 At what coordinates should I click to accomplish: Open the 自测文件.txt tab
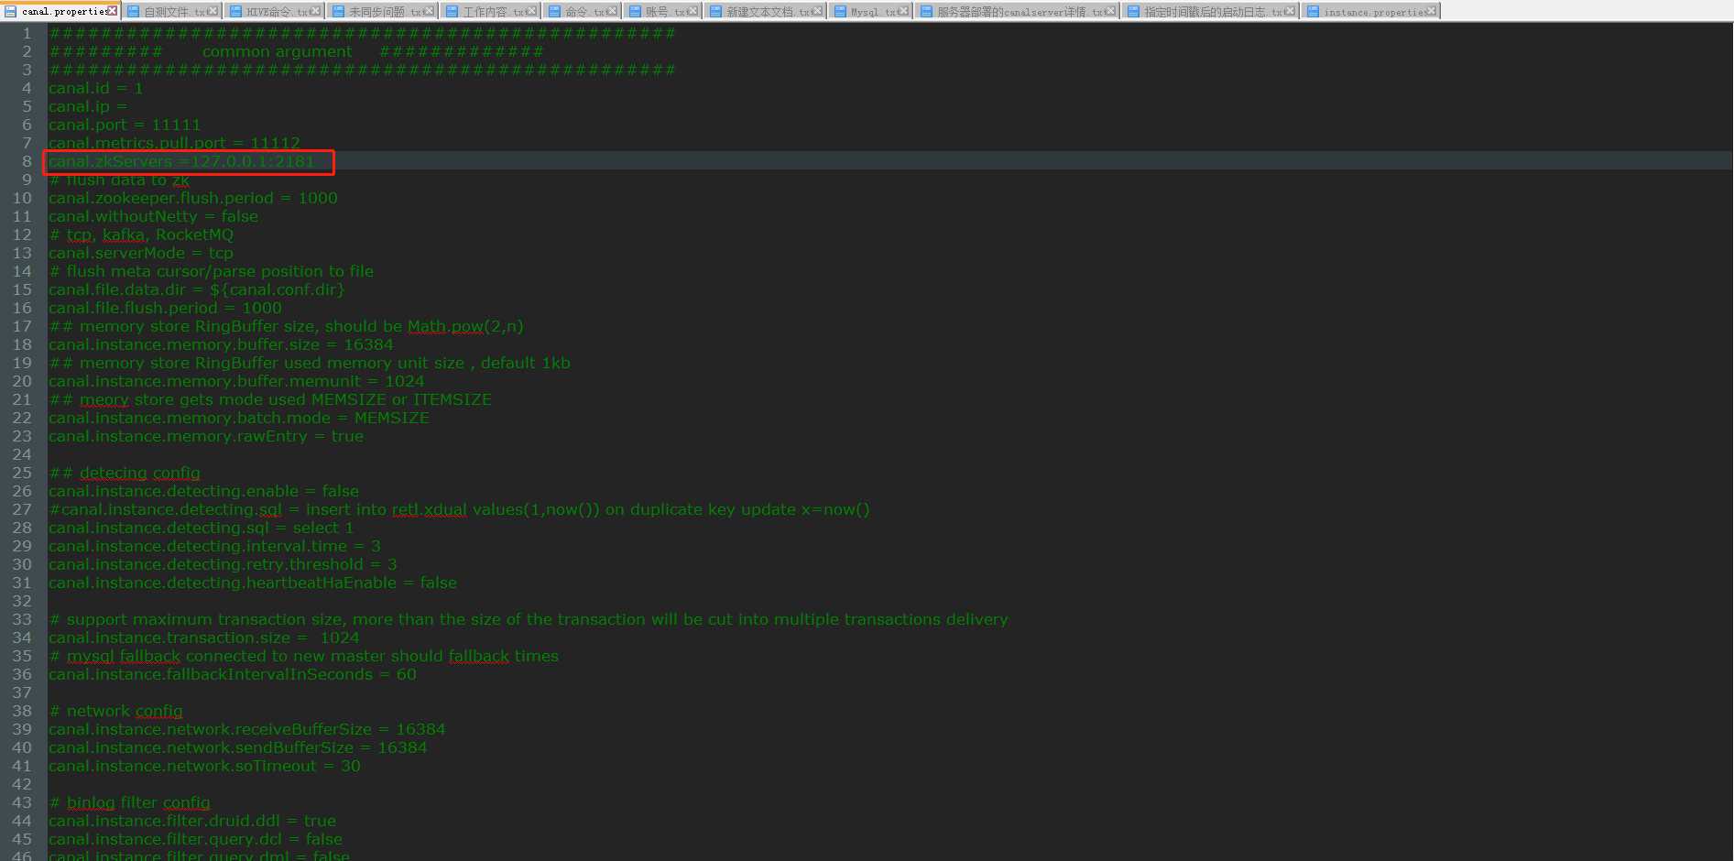[172, 12]
